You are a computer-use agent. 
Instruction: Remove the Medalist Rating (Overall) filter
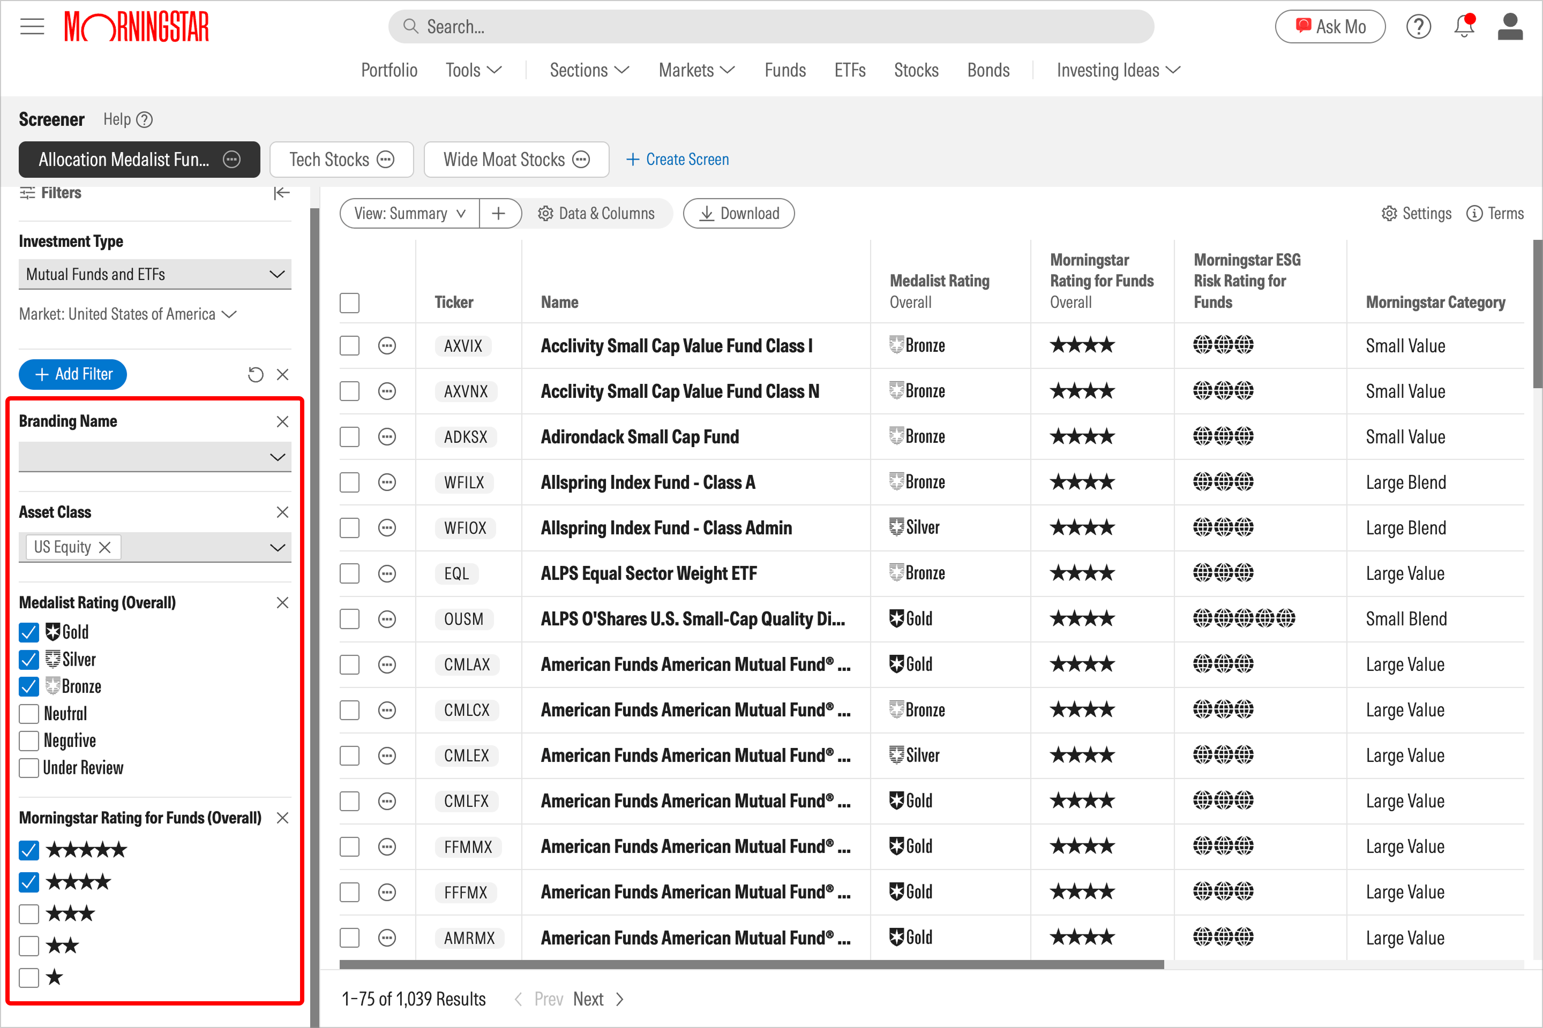(x=283, y=602)
